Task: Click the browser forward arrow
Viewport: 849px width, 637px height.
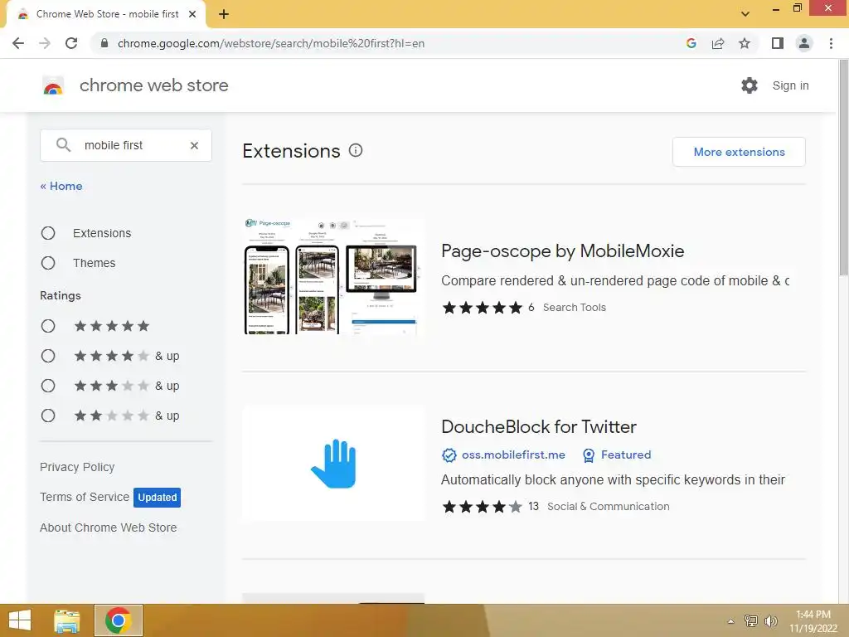Action: [x=45, y=43]
